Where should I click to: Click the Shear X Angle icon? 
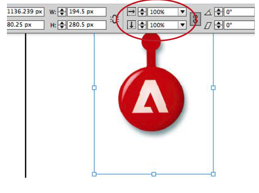[x=208, y=26]
